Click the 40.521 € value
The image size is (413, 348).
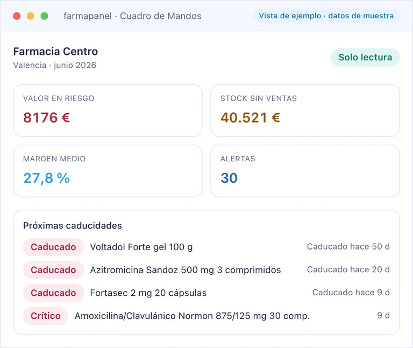tap(250, 117)
